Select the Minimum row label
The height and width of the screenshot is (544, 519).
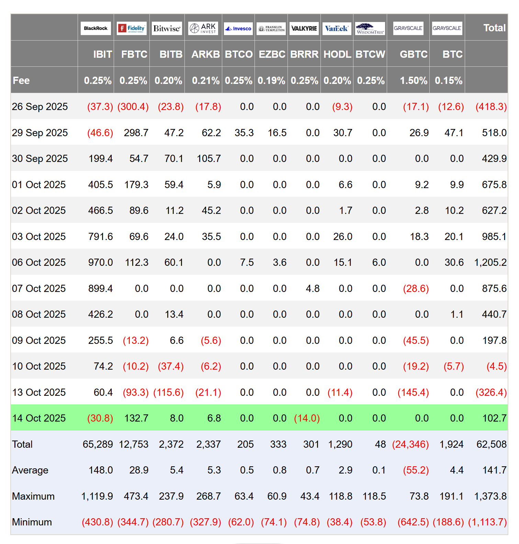pos(32,522)
